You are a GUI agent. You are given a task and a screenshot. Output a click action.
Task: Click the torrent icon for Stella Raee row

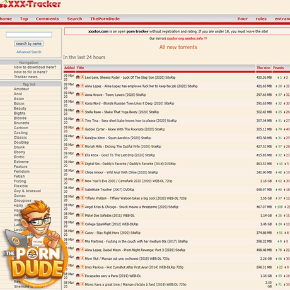coord(78,112)
